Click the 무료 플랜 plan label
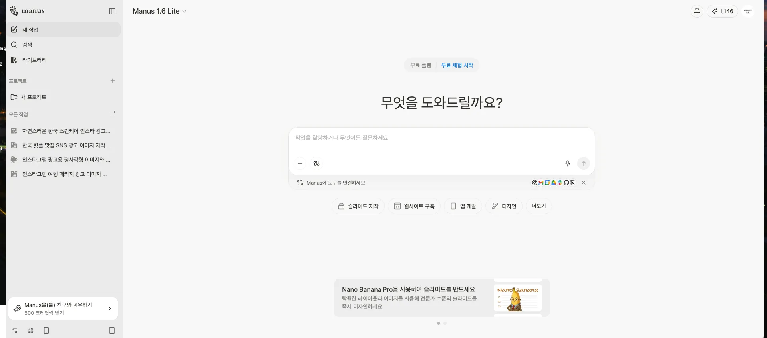The image size is (767, 338). pyautogui.click(x=421, y=65)
